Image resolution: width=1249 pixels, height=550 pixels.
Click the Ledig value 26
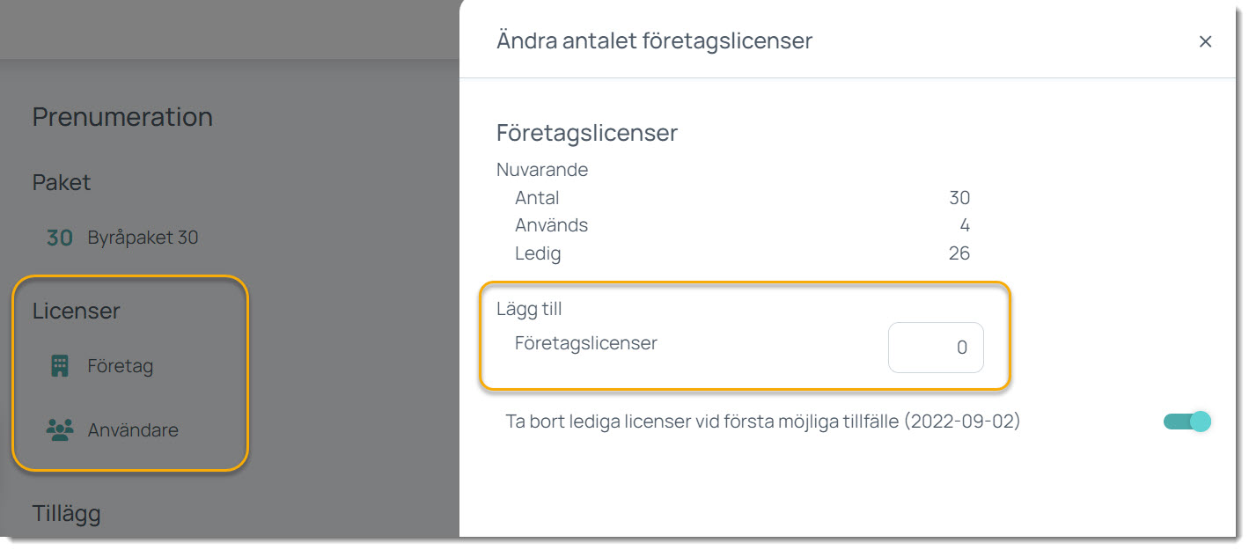[959, 253]
